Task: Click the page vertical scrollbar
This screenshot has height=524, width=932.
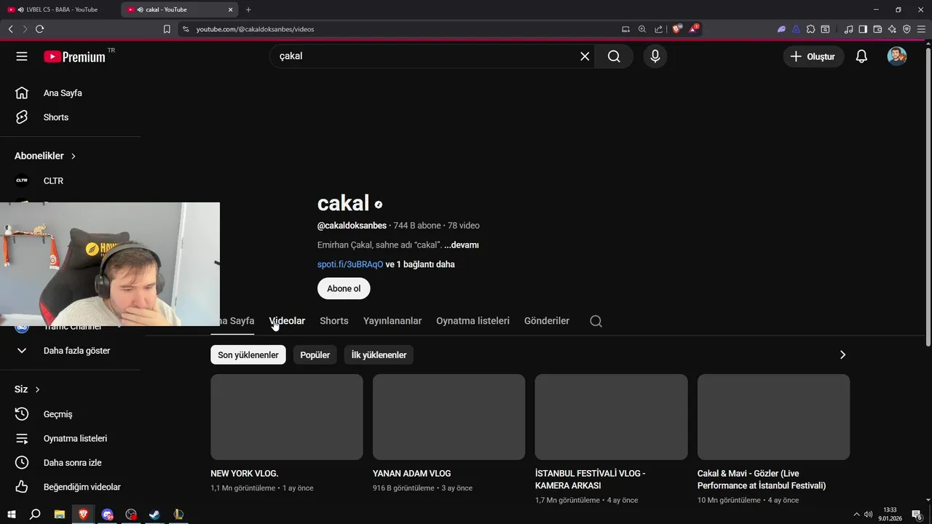Action: tap(928, 196)
